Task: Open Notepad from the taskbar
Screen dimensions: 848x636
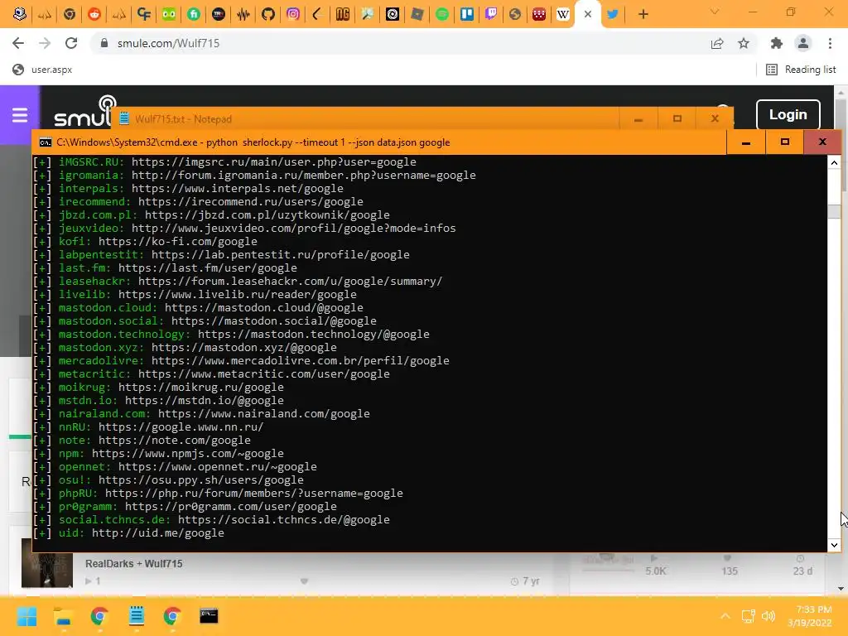Action: point(137,616)
